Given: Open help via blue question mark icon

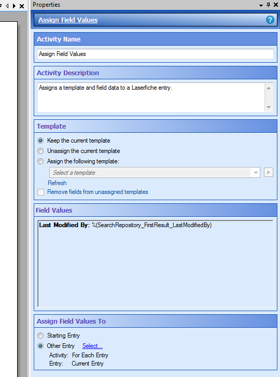Looking at the screenshot, I should pos(270,20).
